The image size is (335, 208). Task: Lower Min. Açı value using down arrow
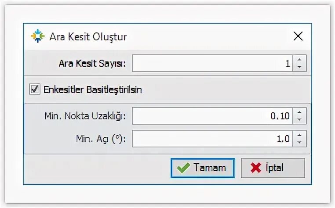click(x=299, y=142)
